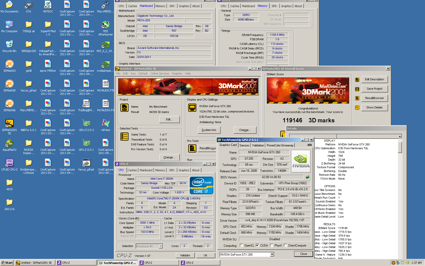Screen dimensions: 425x266
Task: Click the System Info button
Action: [209, 130]
